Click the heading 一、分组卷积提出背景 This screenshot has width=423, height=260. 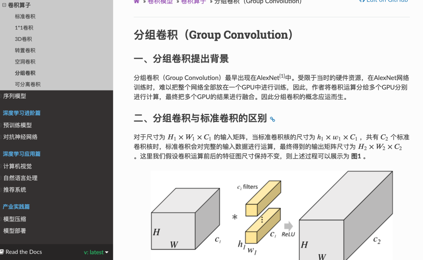click(x=181, y=58)
